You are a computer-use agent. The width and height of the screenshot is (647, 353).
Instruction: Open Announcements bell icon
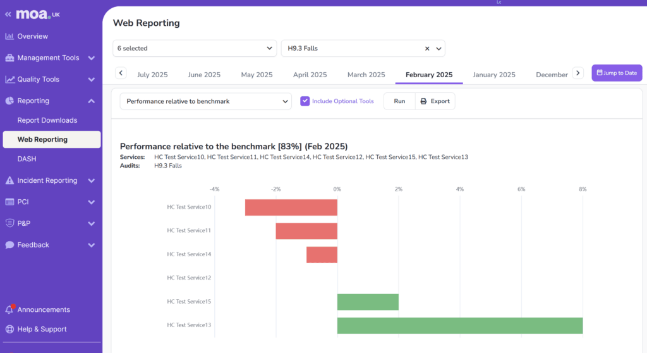pyautogui.click(x=9, y=310)
